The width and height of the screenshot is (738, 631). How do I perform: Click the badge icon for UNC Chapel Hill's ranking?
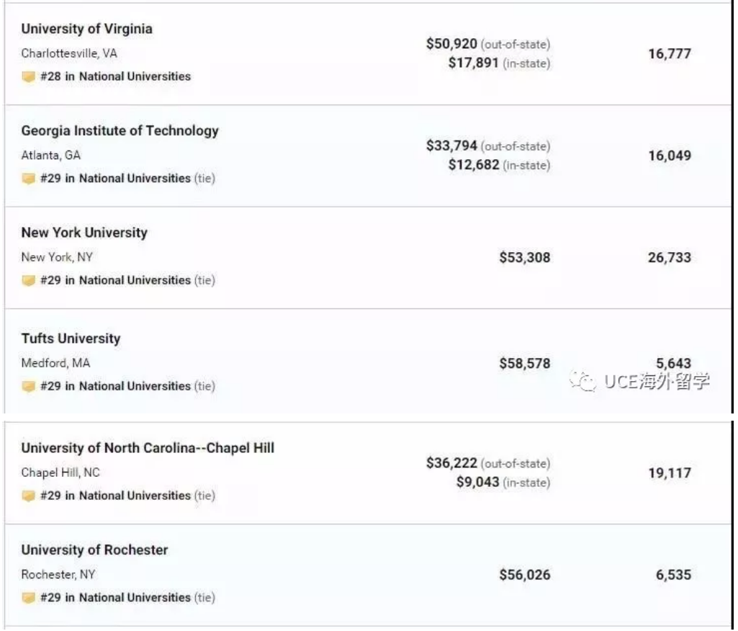(29, 496)
